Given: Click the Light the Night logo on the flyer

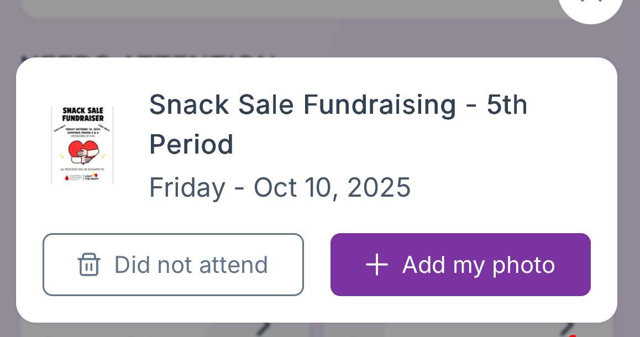Looking at the screenshot, I should (92, 177).
